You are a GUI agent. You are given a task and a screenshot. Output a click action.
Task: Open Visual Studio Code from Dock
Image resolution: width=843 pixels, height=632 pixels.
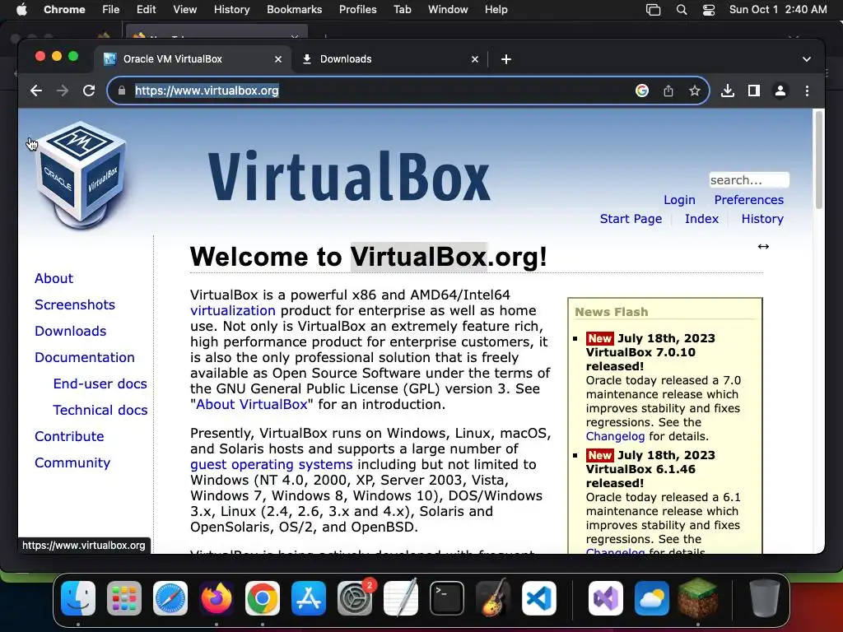pos(539,598)
